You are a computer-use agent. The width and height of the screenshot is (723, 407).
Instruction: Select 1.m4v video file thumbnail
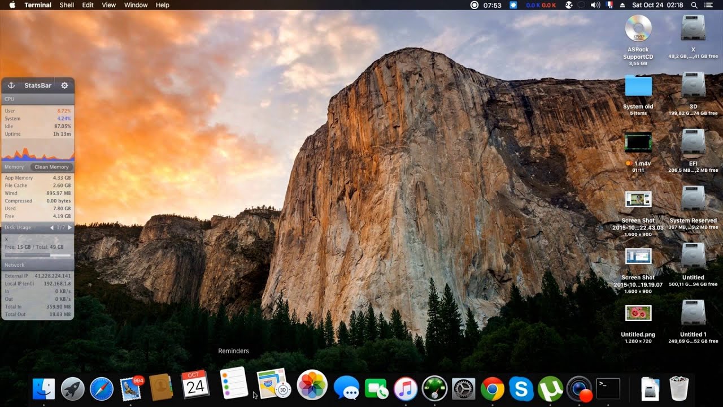click(x=638, y=142)
